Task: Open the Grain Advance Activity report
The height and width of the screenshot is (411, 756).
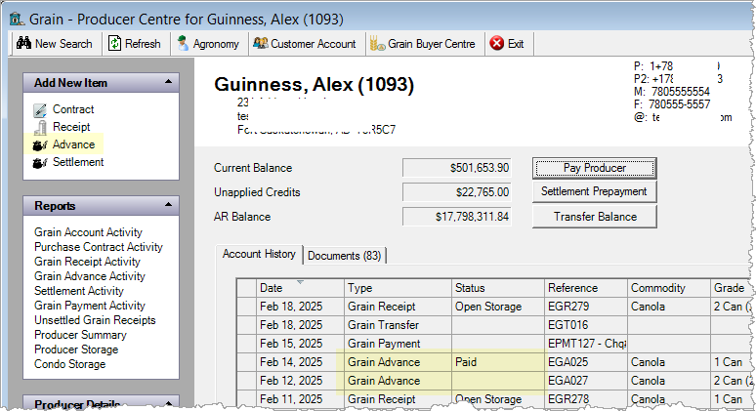Action: click(x=90, y=276)
